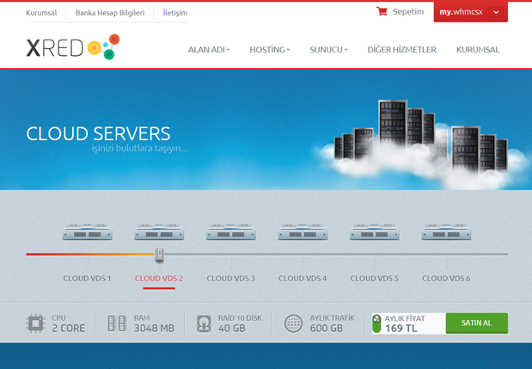
Task: Click the monthly traffic globe icon
Action: pos(293,323)
